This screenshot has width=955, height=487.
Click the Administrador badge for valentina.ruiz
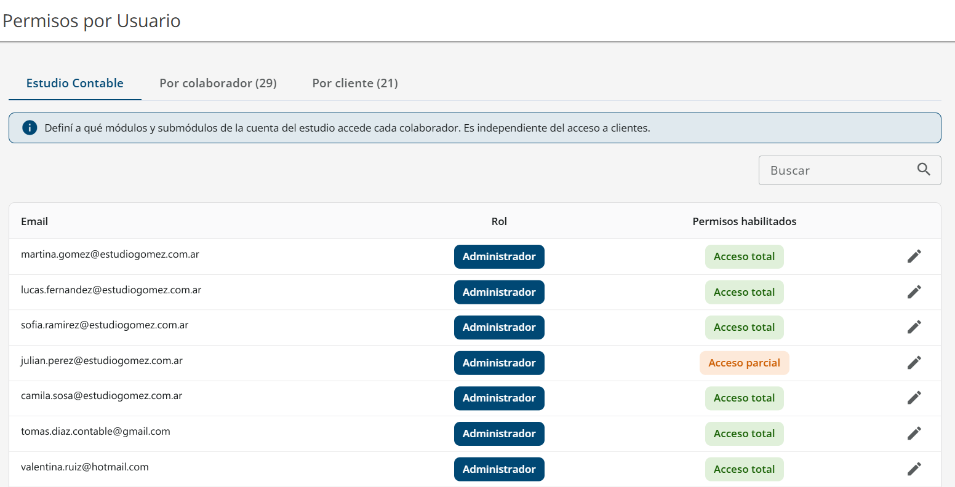(x=499, y=469)
